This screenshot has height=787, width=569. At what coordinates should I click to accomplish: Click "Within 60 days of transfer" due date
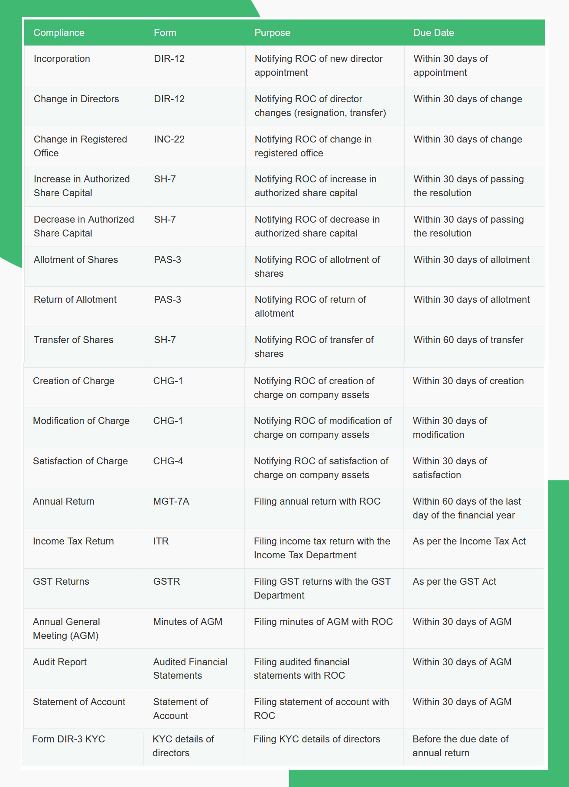pos(468,340)
